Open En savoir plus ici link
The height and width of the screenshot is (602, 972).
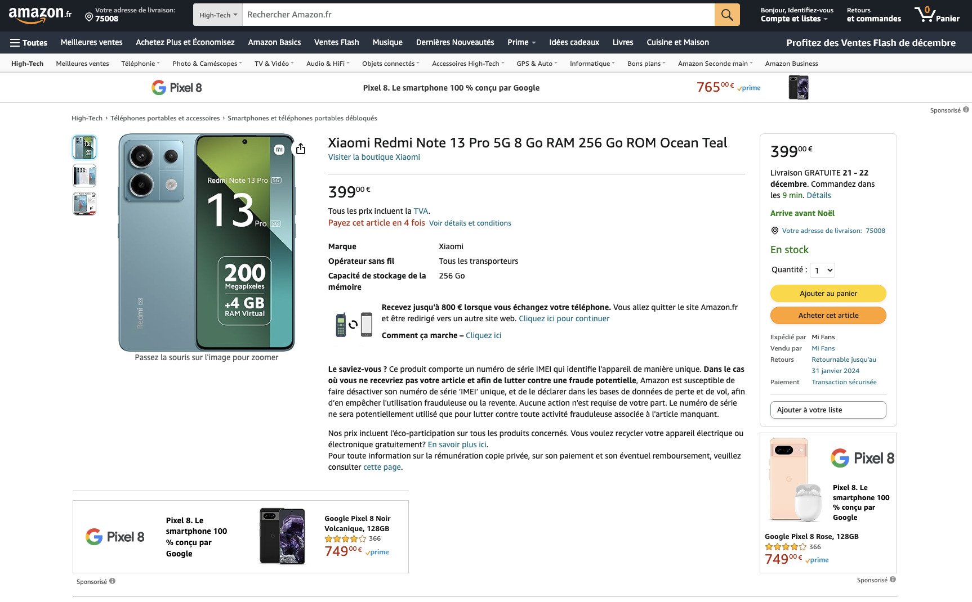(x=457, y=445)
